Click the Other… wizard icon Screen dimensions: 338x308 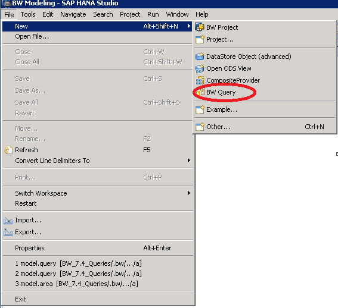click(200, 127)
